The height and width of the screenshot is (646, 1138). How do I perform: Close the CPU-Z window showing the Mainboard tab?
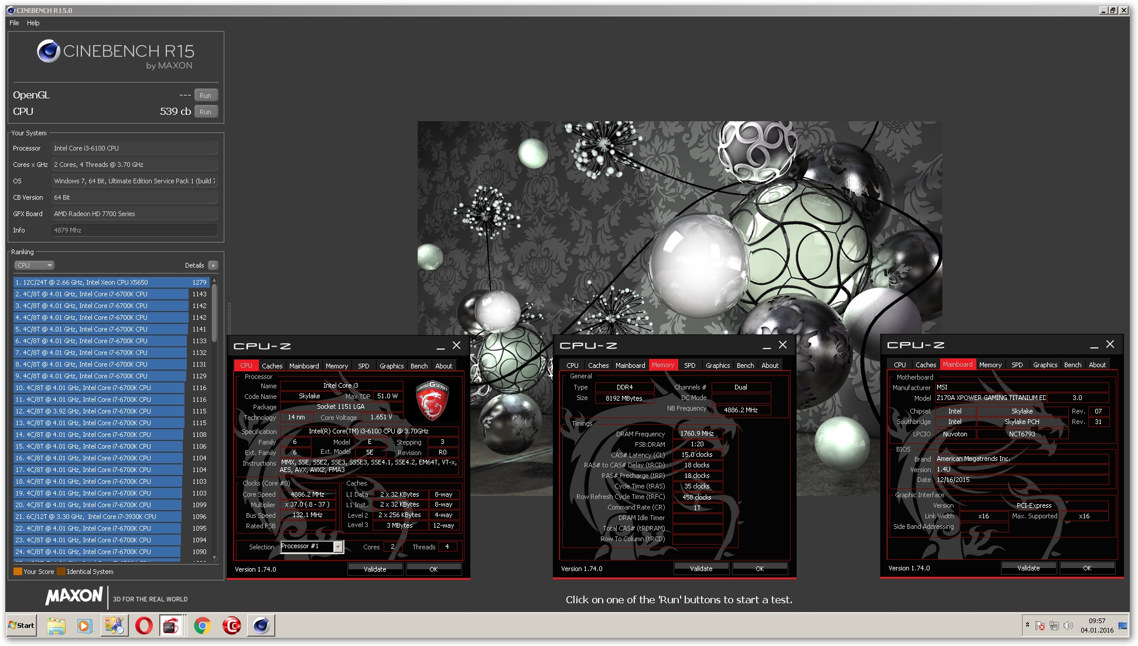(1110, 344)
